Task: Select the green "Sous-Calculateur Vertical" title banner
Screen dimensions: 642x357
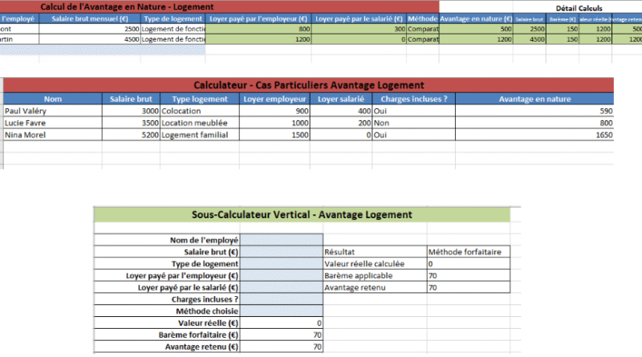Action: point(302,214)
